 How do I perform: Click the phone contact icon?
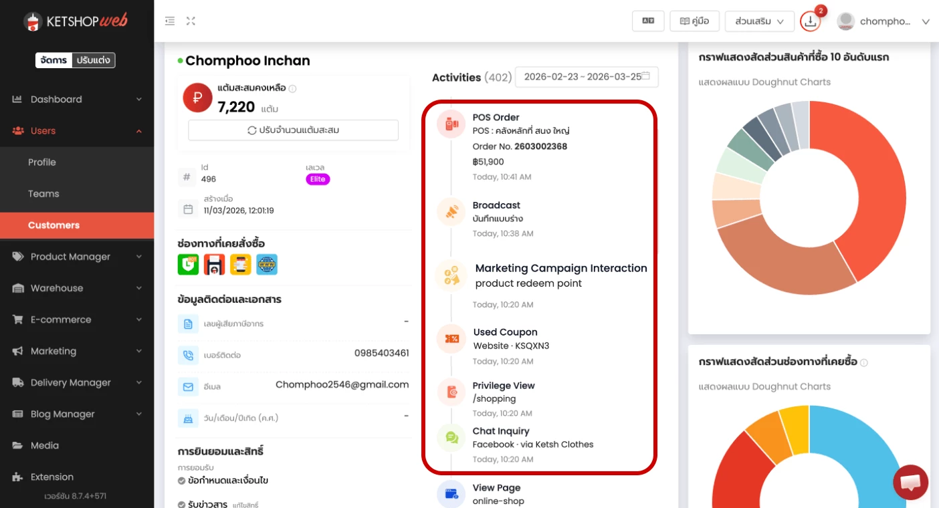(x=188, y=355)
